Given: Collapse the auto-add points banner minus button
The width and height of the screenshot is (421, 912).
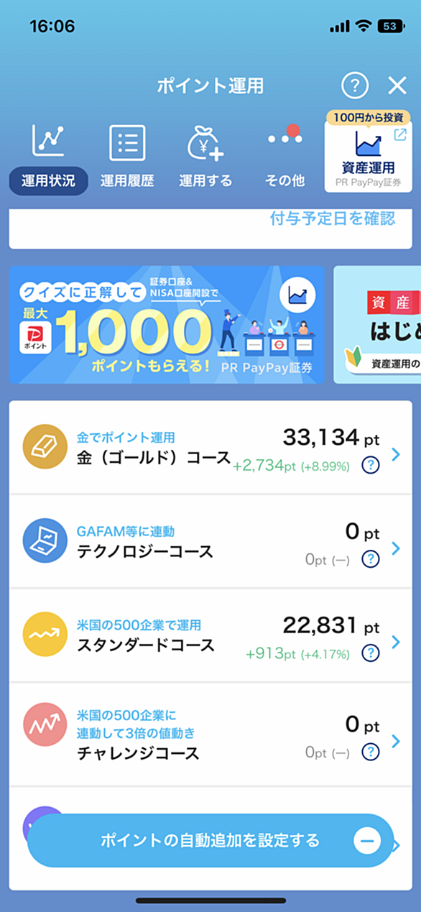Looking at the screenshot, I should click(367, 840).
